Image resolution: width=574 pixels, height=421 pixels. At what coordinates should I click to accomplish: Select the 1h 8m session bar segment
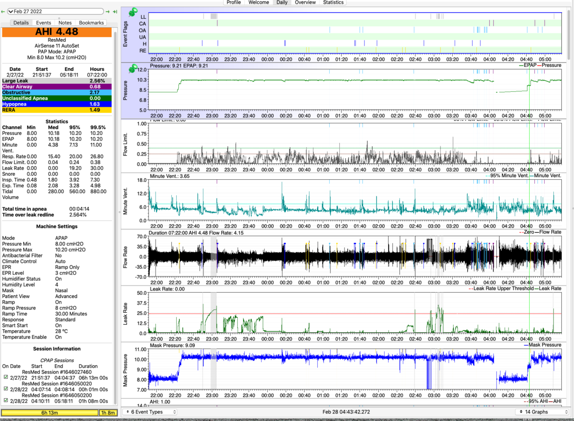click(x=108, y=412)
